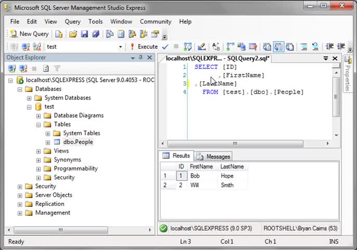Open Design Query in Editor icon
357x250 pixels.
tap(201, 47)
